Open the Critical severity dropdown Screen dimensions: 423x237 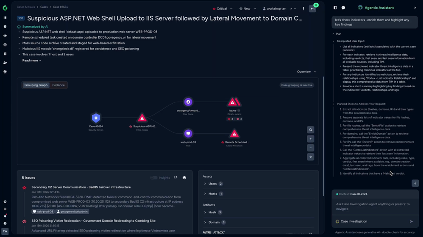tap(223, 8)
